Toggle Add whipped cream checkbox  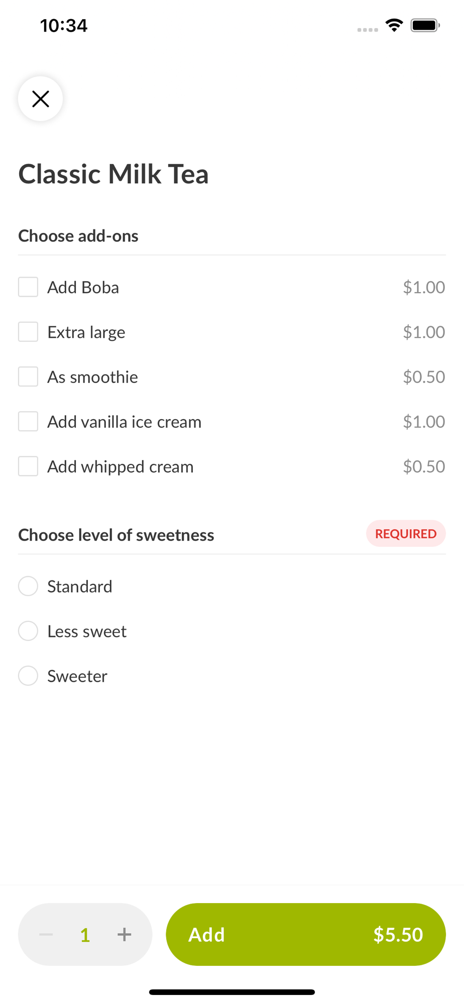(x=28, y=466)
